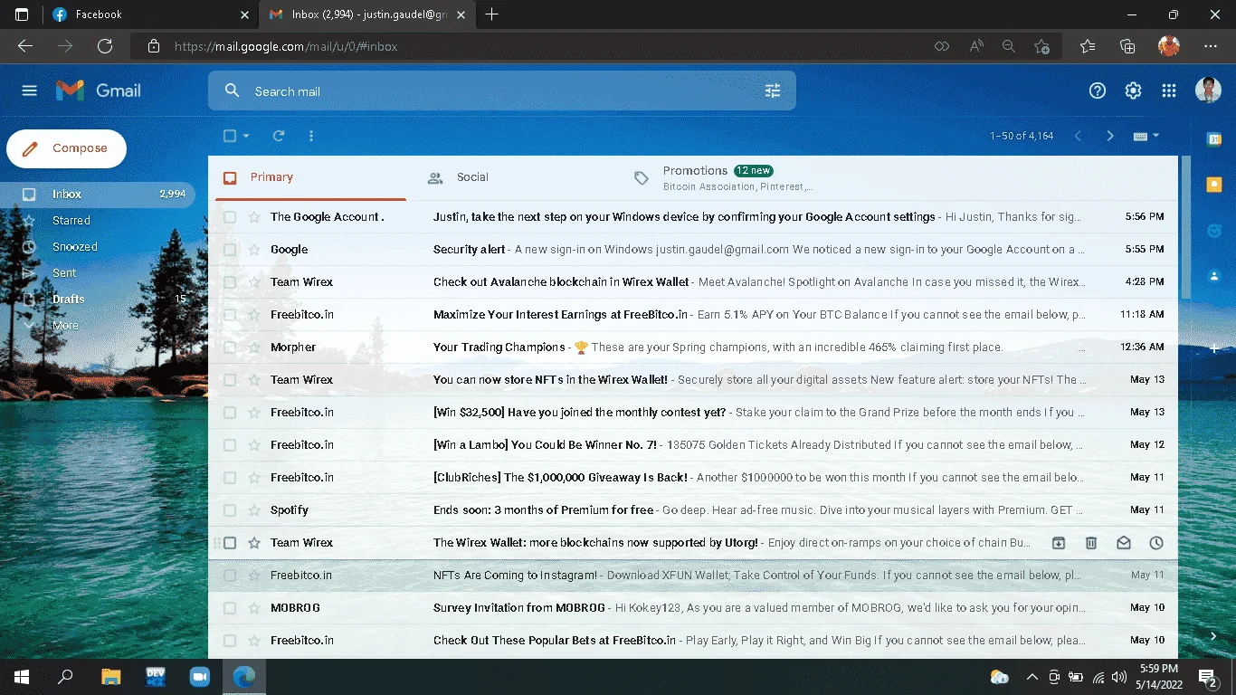Tick the select-all checkbox above inbox
Screen dimensions: 1236x695
coord(230,136)
